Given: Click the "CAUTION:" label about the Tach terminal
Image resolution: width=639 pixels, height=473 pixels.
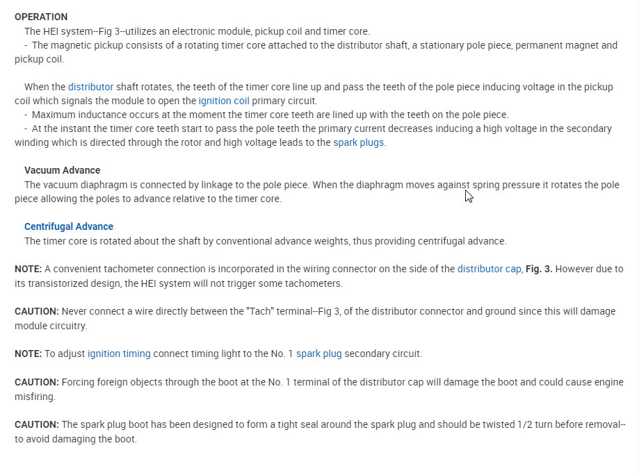Looking at the screenshot, I should click(36, 311).
